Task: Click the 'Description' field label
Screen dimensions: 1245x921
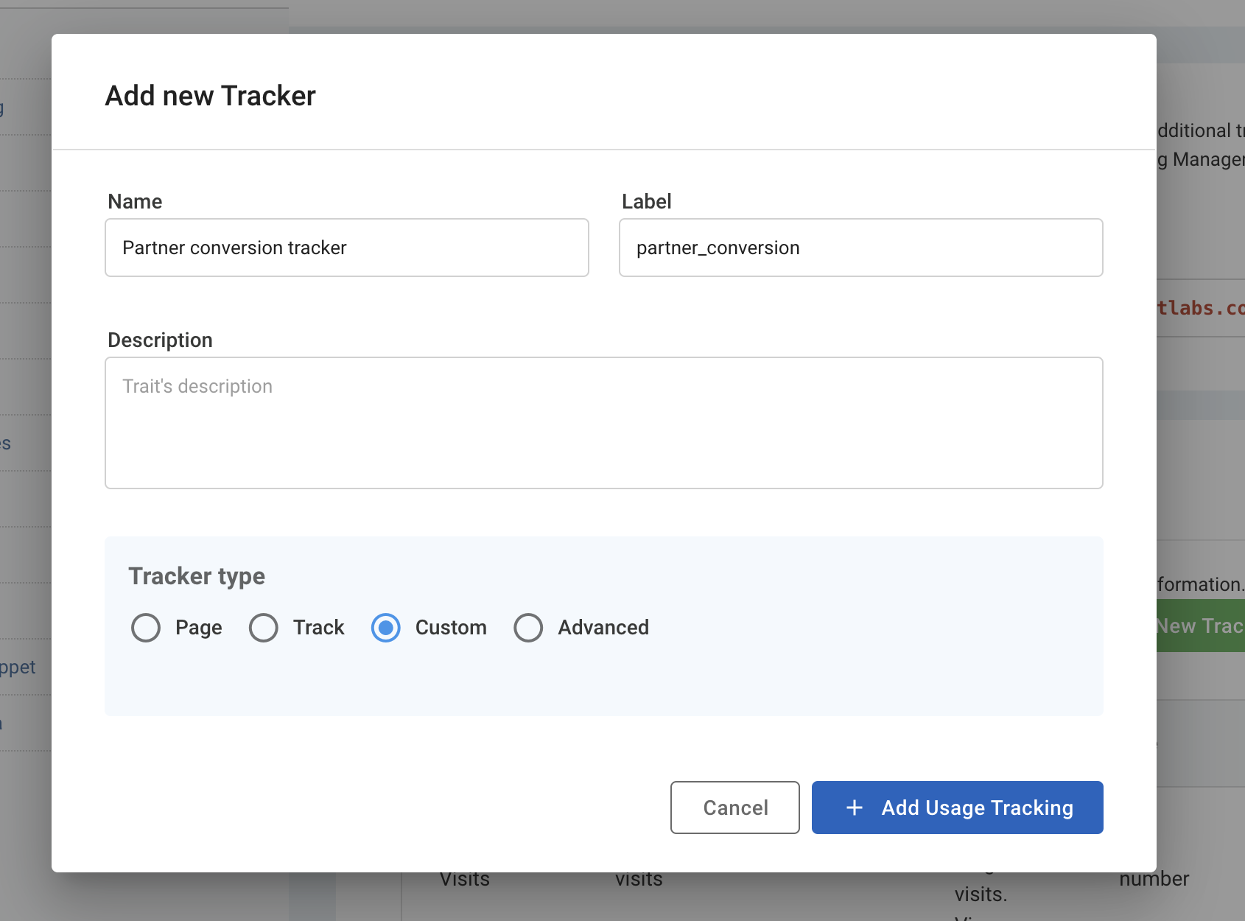Action: 160,340
